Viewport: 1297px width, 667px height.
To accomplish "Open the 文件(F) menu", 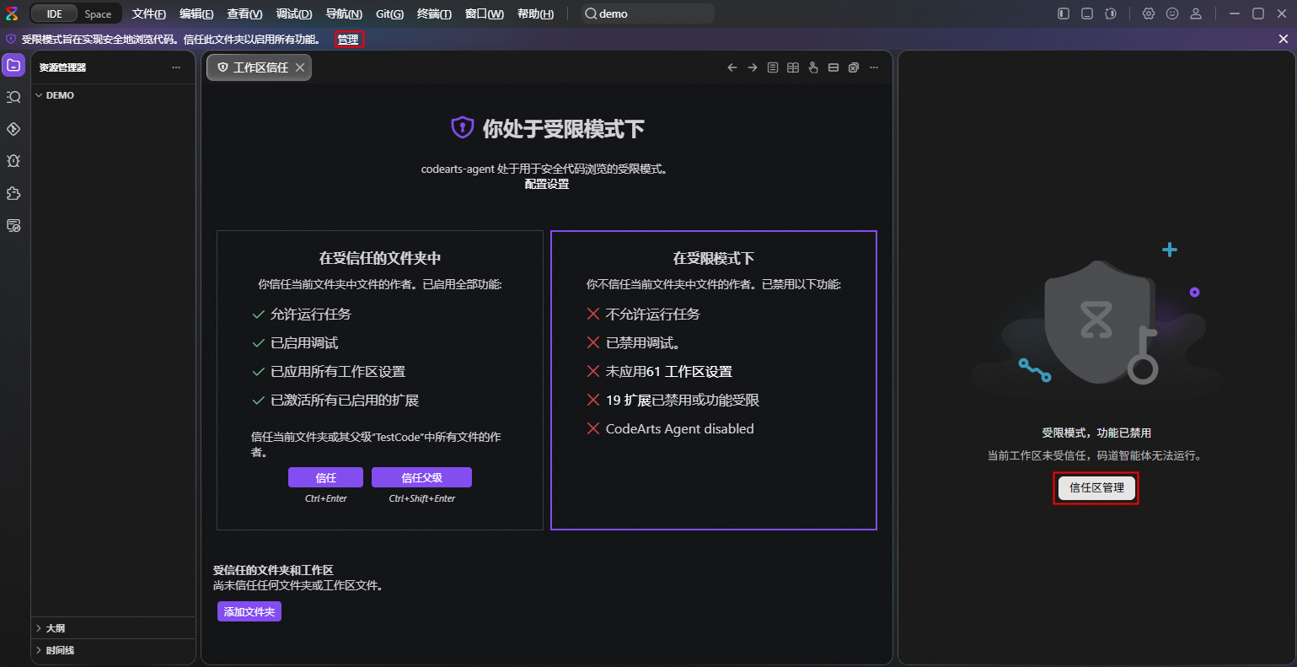I will click(149, 13).
